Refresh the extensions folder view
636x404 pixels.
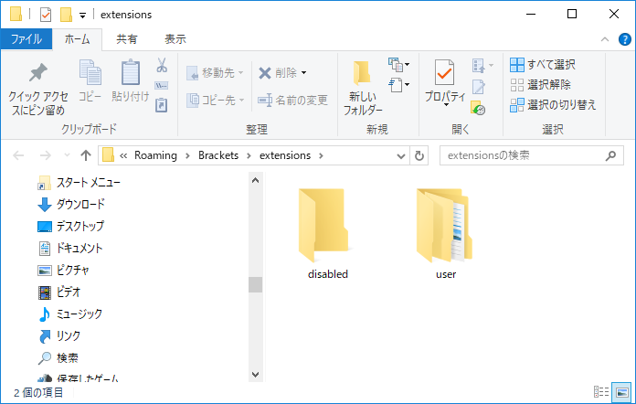coord(419,155)
